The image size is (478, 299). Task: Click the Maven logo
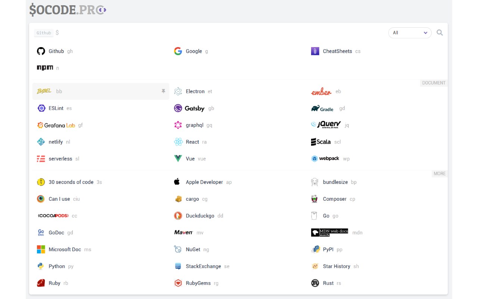(x=183, y=232)
